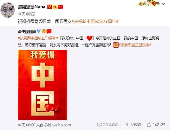Open the 我爱你中国 poster image
The image size is (170, 131).
tap(42, 85)
